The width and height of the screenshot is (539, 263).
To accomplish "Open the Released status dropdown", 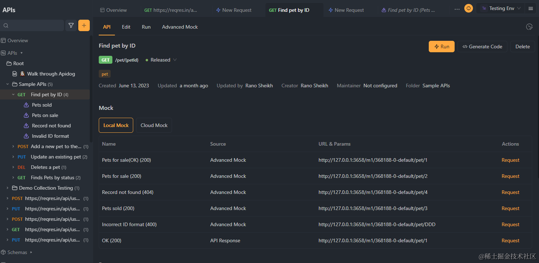I will tap(161, 60).
